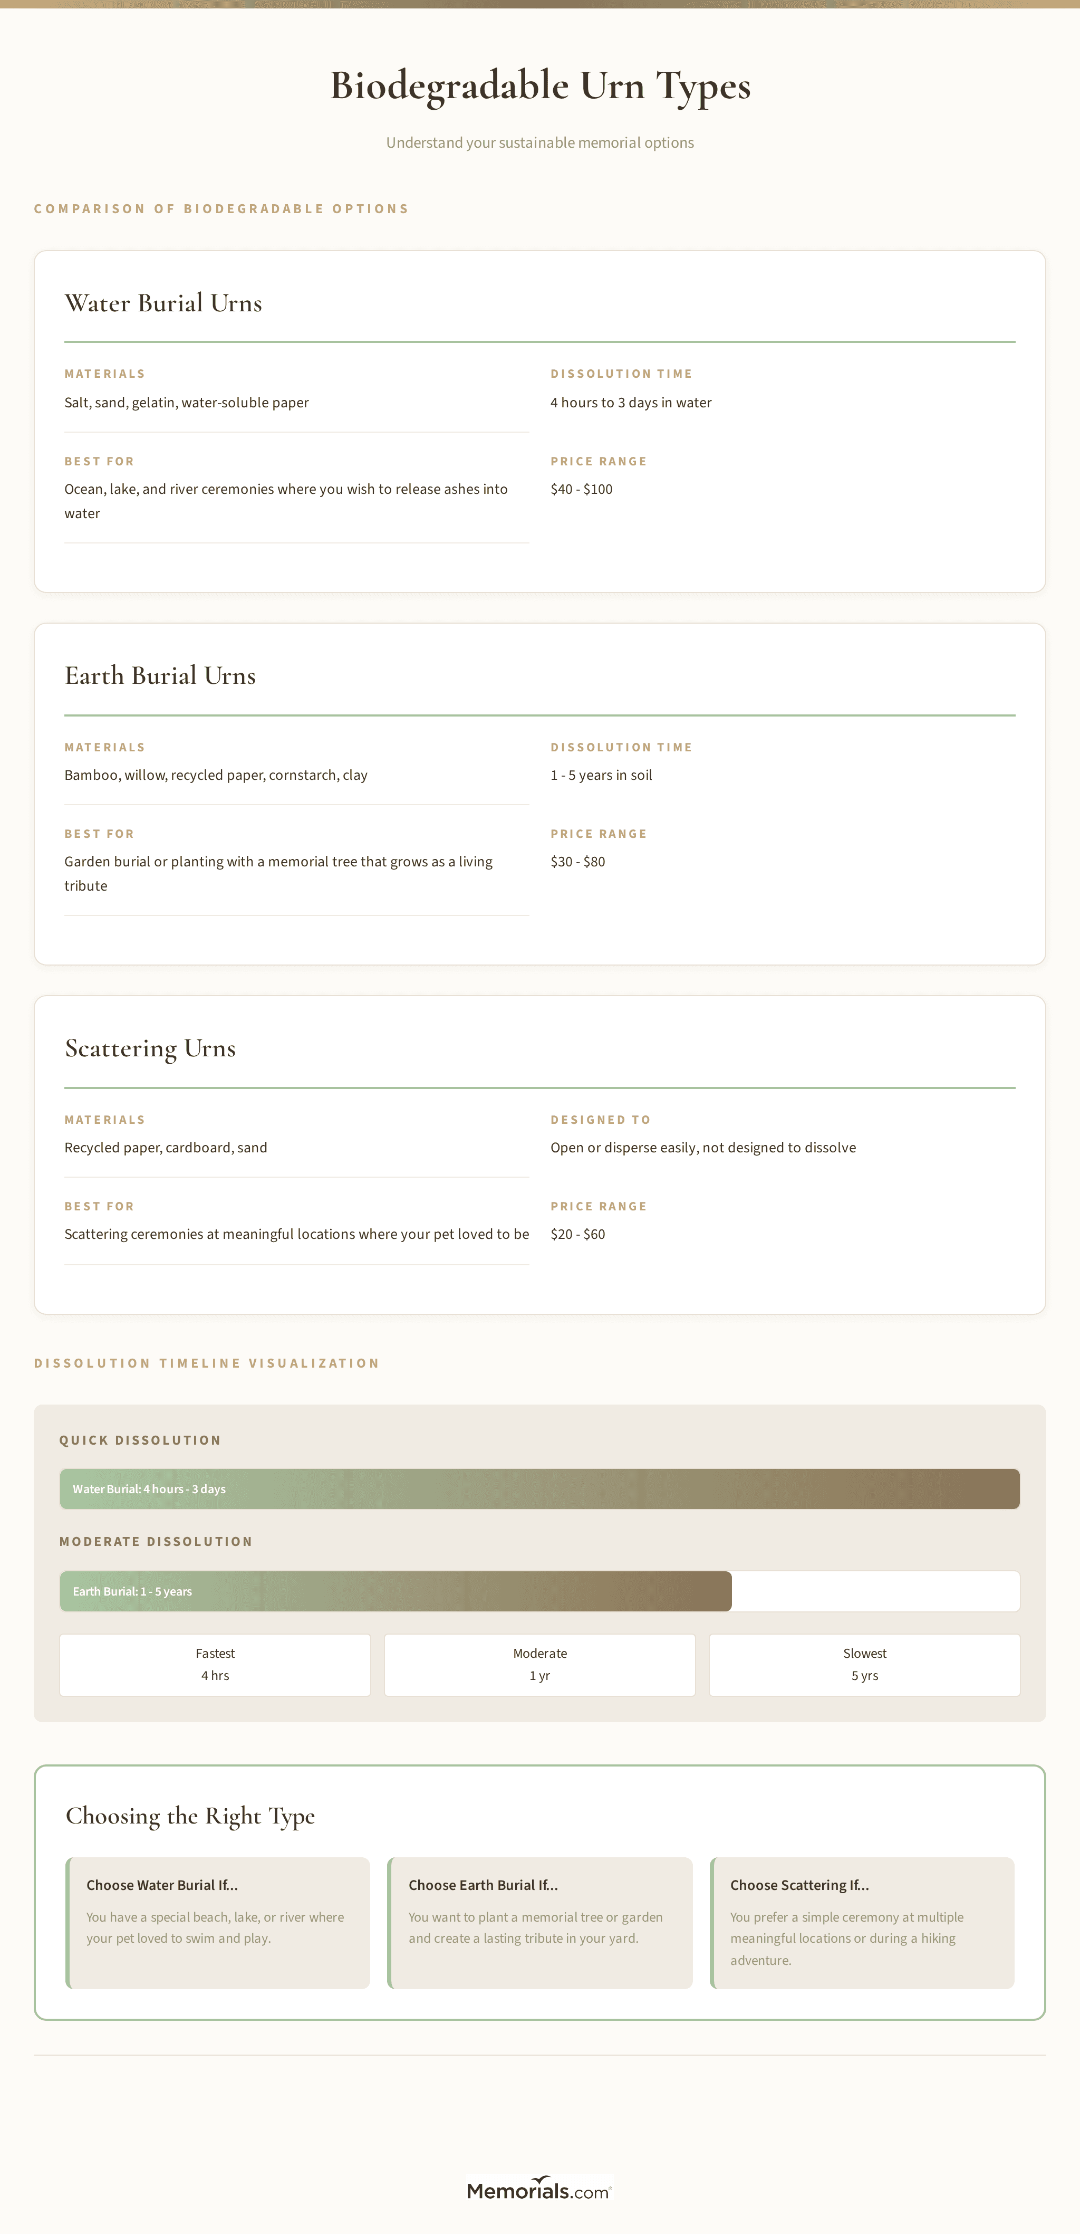Click the Moderate 1 yr box
1080x2234 pixels.
coord(539,1664)
